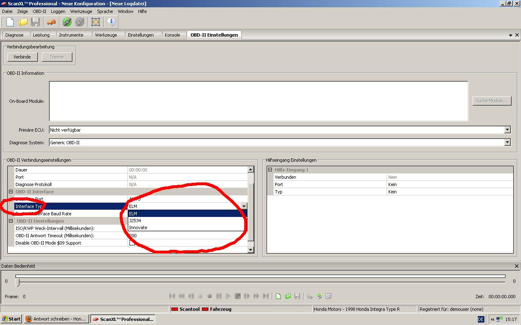Image resolution: width=521 pixels, height=325 pixels.
Task: Click the green connect plug icon
Action: point(67,22)
